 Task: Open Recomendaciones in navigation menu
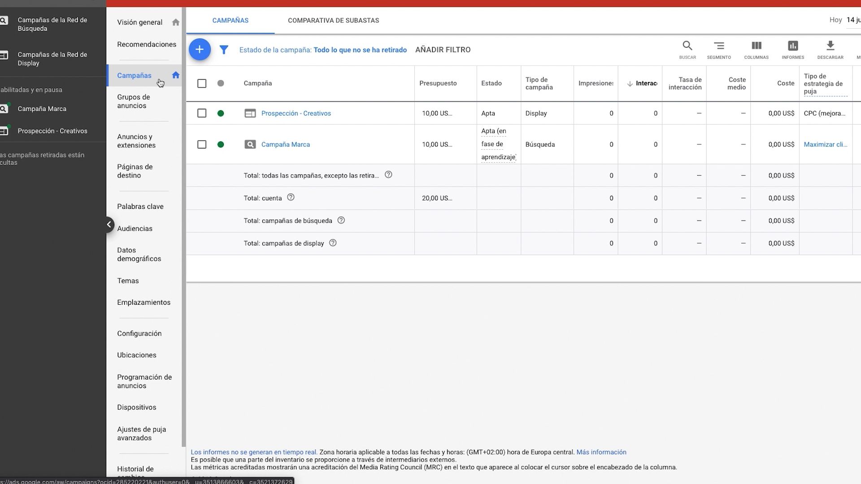coord(147,44)
